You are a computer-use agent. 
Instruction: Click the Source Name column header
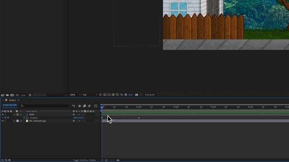click(x=31, y=111)
